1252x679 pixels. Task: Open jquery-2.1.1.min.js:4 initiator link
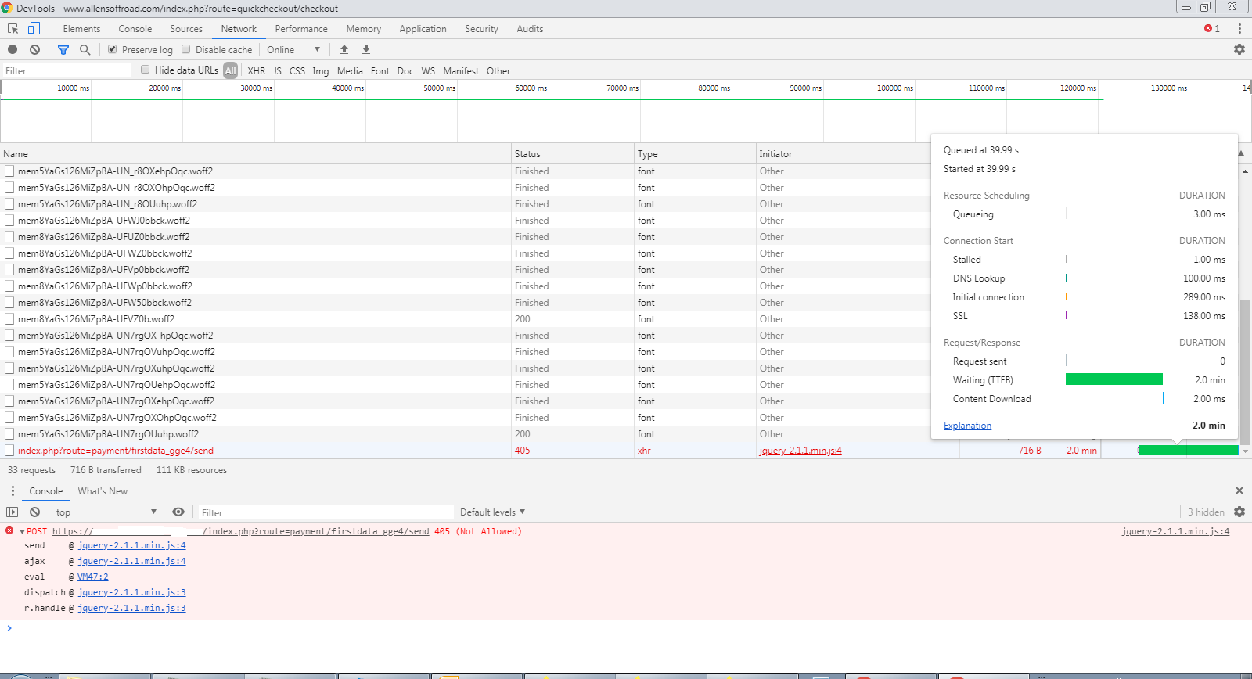pos(800,451)
